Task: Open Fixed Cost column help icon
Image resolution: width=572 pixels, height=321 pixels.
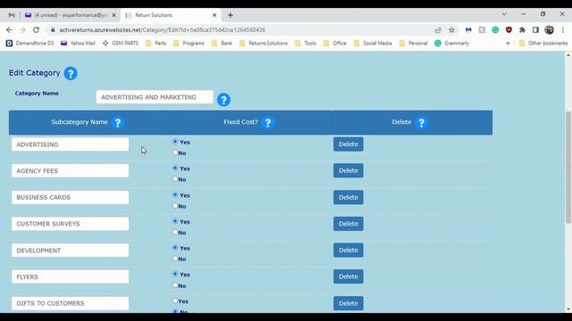Action: [x=268, y=122]
